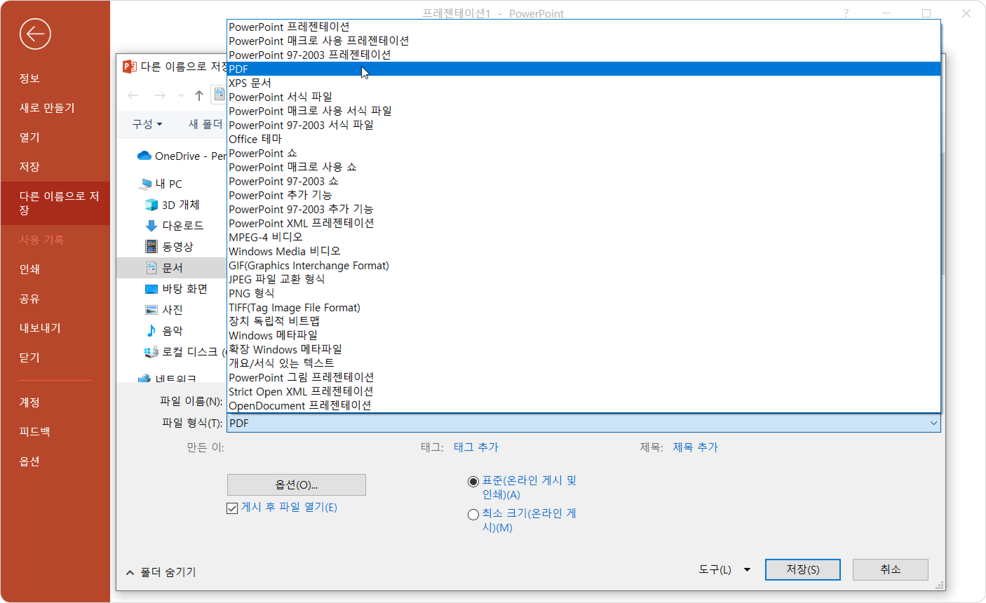986x603 pixels.
Task: Expand the 구성 dropdown
Action: 147,124
